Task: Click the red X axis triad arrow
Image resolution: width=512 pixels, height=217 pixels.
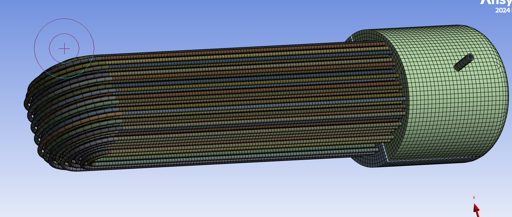Action: tap(476, 209)
